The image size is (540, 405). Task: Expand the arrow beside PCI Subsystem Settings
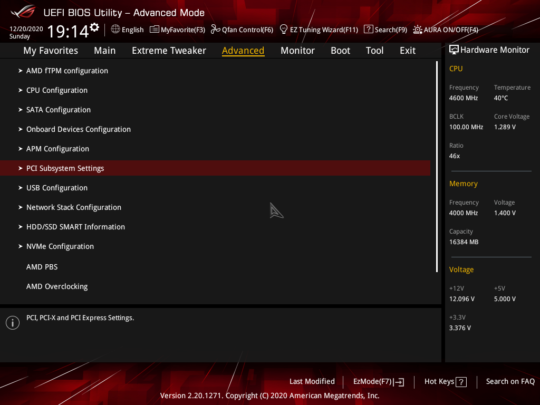[21, 168]
